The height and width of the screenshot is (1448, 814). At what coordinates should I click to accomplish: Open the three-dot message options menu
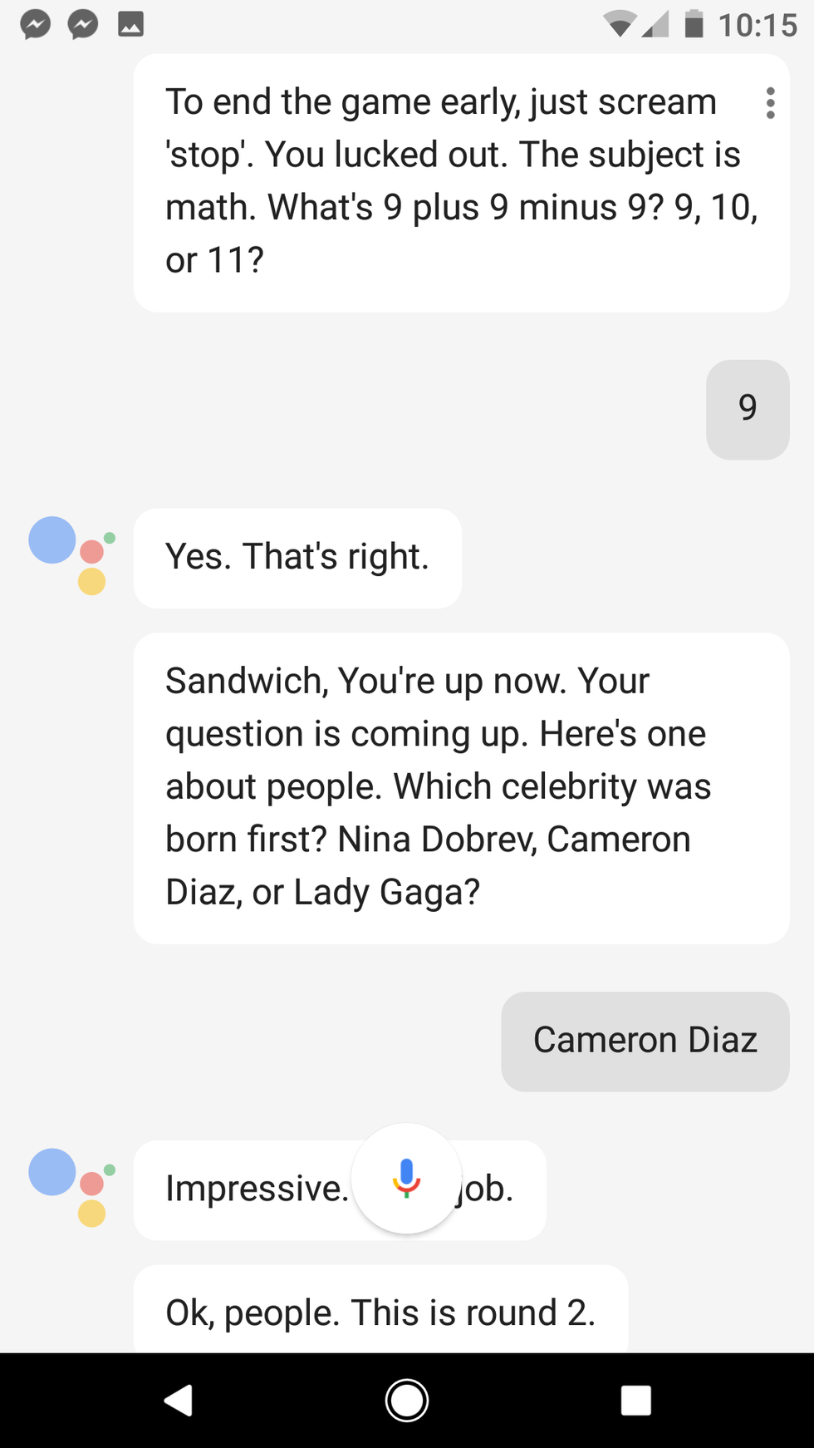coord(770,103)
